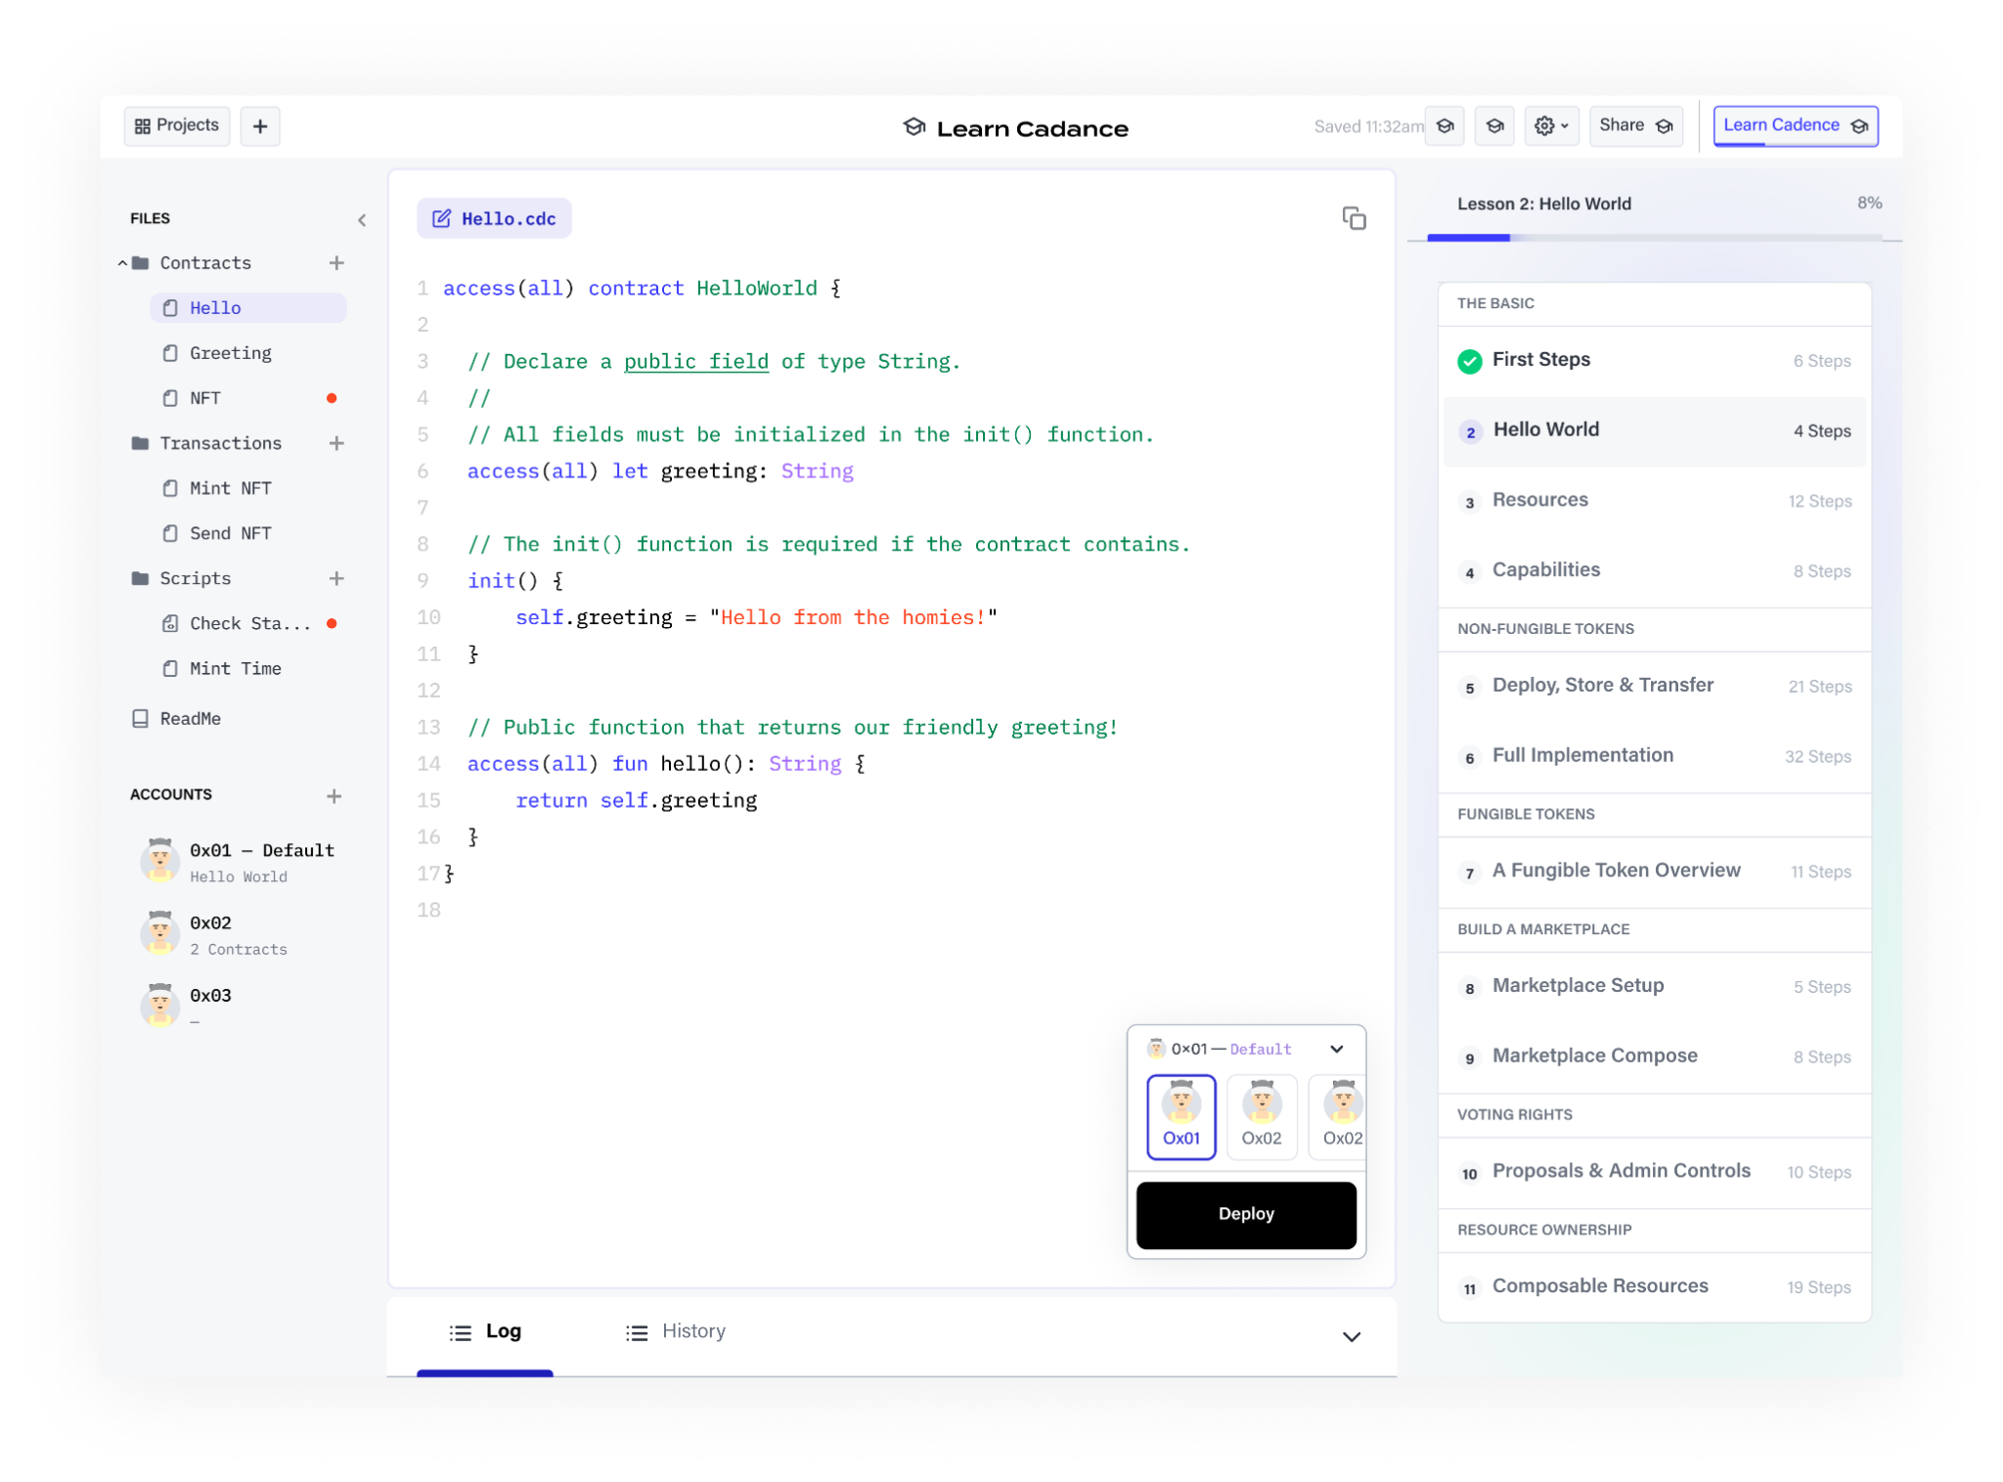This screenshot has height=1482, width=2003.
Task: Open Deploy, Store & Transfer lesson
Action: click(x=1655, y=686)
